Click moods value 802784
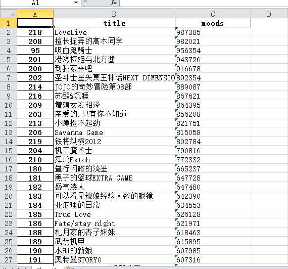The width and height of the screenshot is (288, 269). click(x=213, y=142)
